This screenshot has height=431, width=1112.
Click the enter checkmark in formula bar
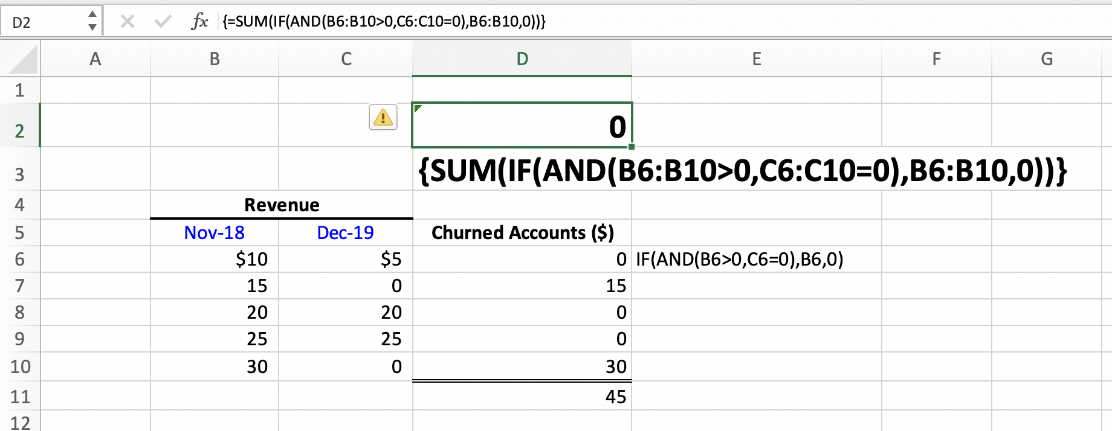click(163, 22)
